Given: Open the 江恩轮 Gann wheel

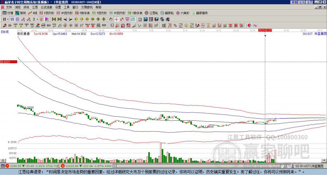Looking at the screenshot, I should point(151,13).
